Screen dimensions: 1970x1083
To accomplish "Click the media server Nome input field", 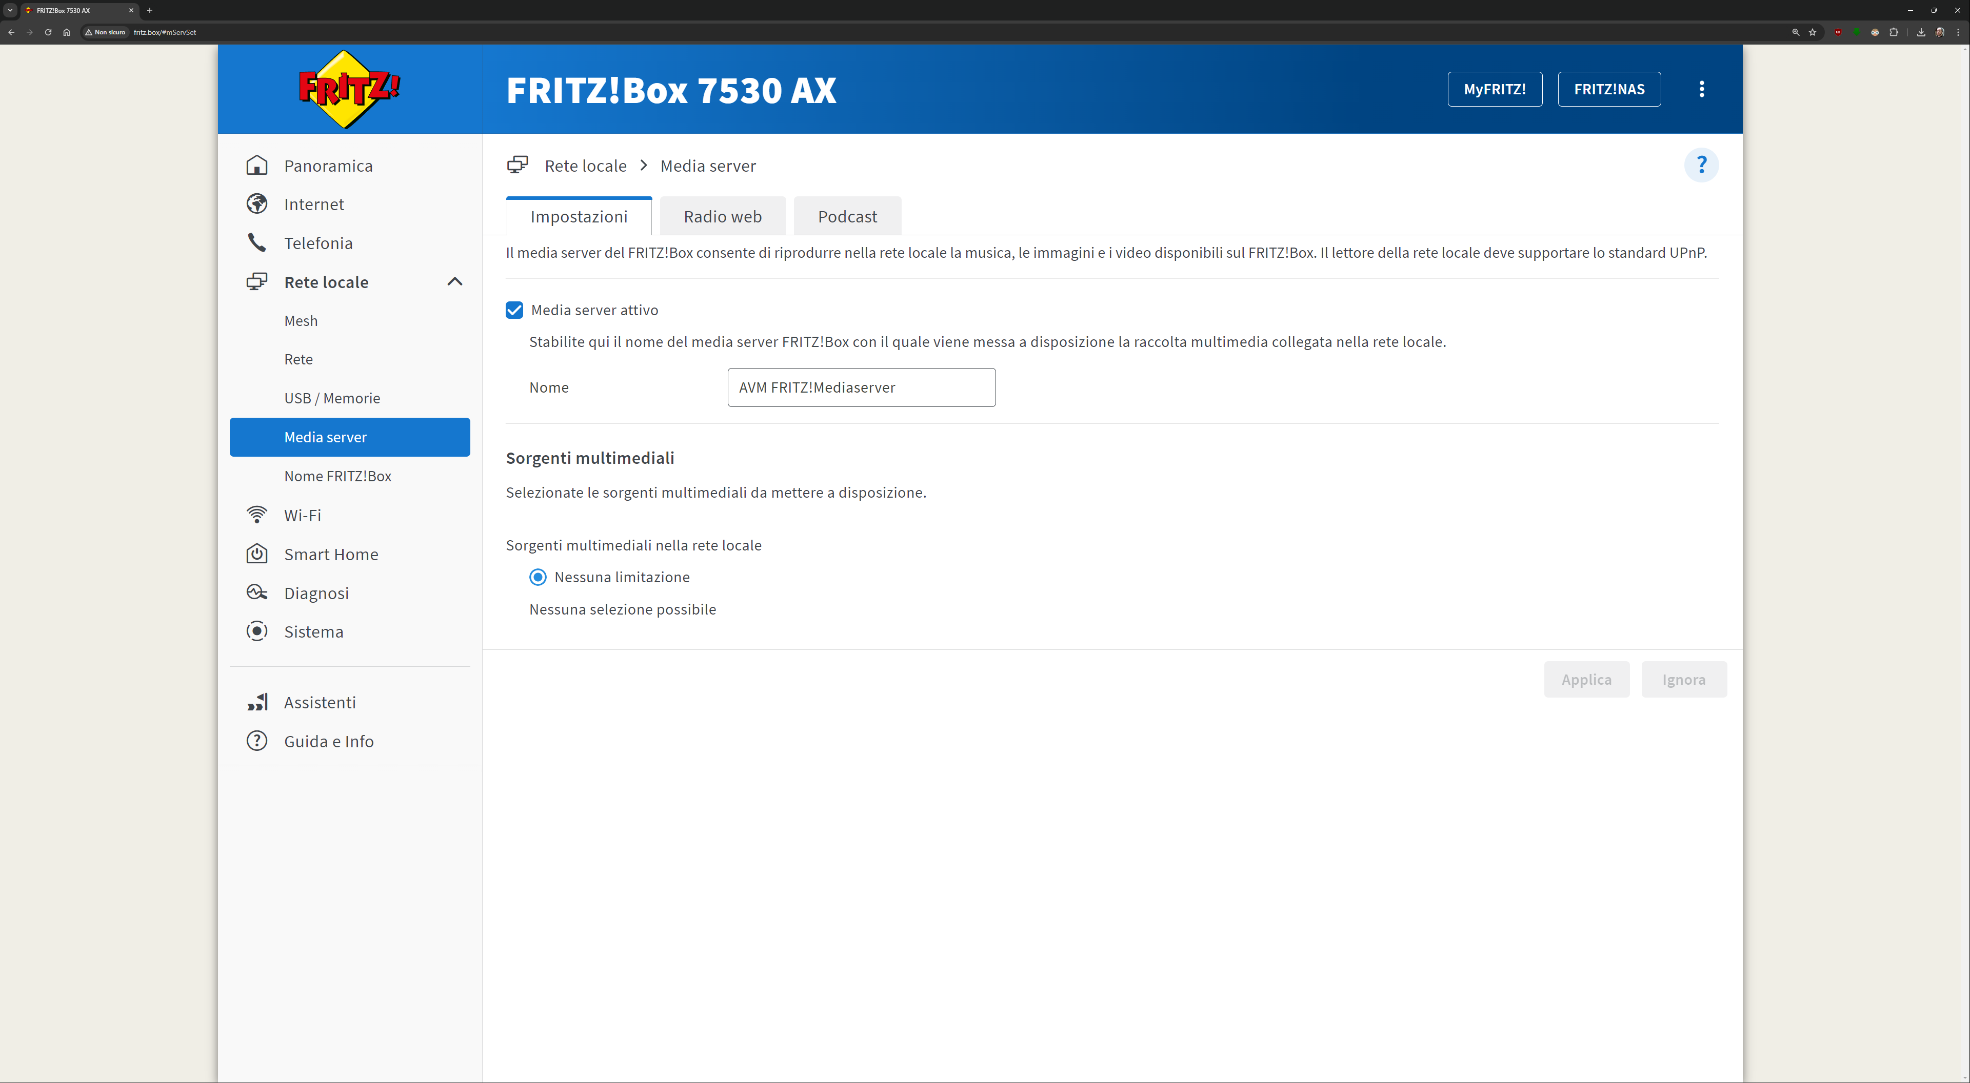I will pos(860,387).
